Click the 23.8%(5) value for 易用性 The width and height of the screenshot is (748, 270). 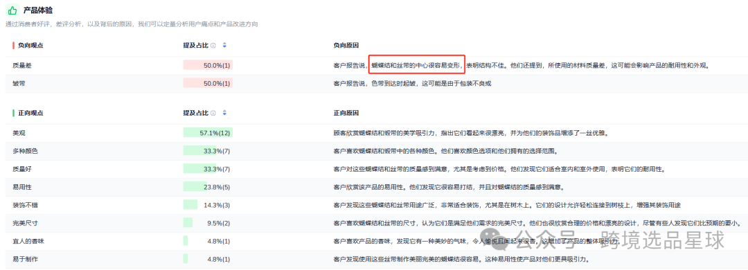tap(217, 188)
